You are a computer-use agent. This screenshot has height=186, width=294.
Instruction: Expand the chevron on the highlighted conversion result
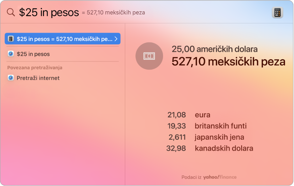[116, 39]
